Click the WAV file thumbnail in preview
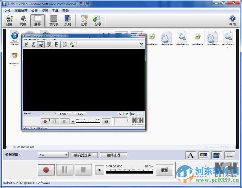Image resolution: width=242 pixels, height=188 pixels. coord(15,37)
